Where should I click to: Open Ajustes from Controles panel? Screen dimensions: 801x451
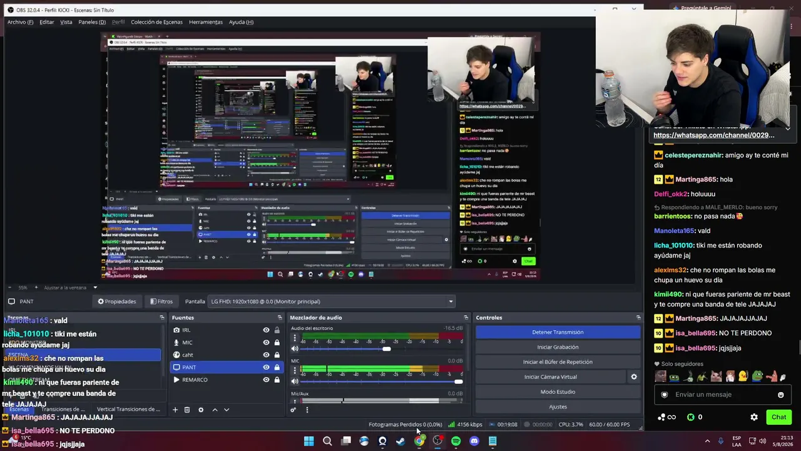pyautogui.click(x=558, y=407)
